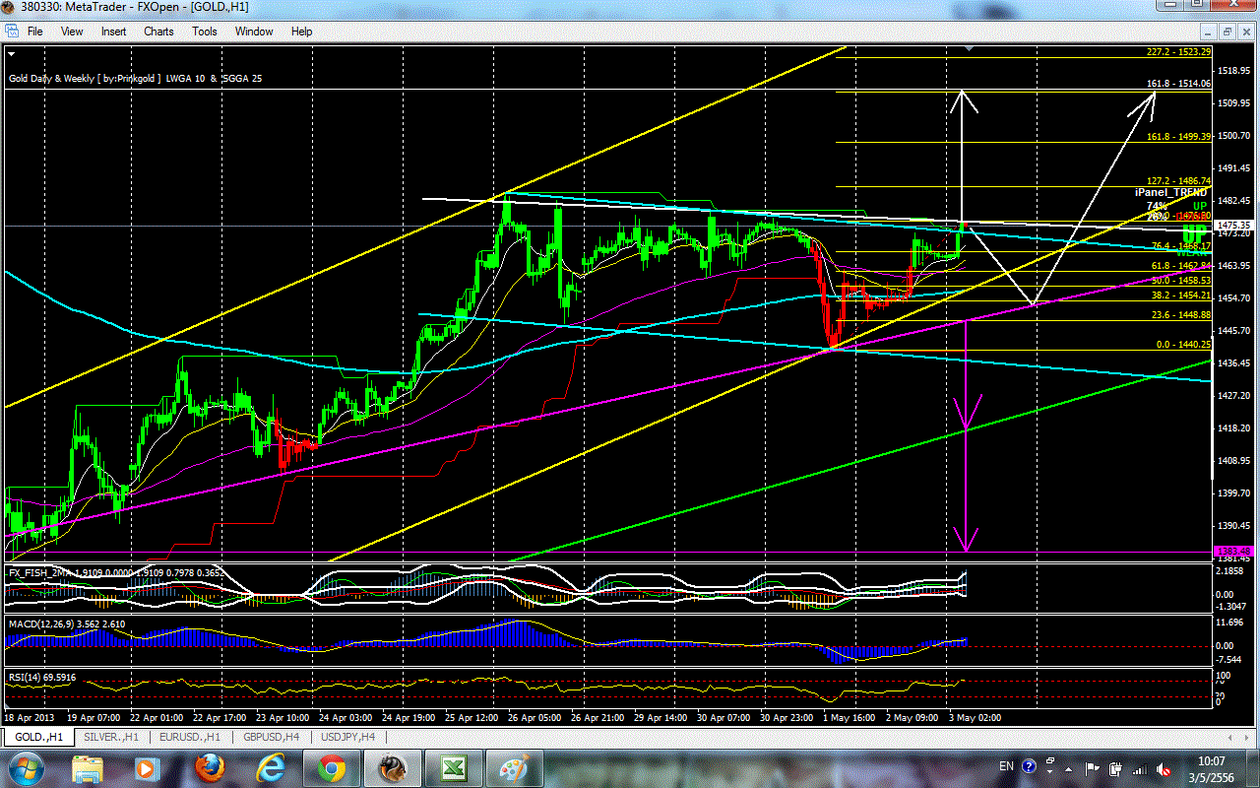Click the Fibonacci label 61.8 - 1462.84
The image size is (1260, 788).
1177,266
